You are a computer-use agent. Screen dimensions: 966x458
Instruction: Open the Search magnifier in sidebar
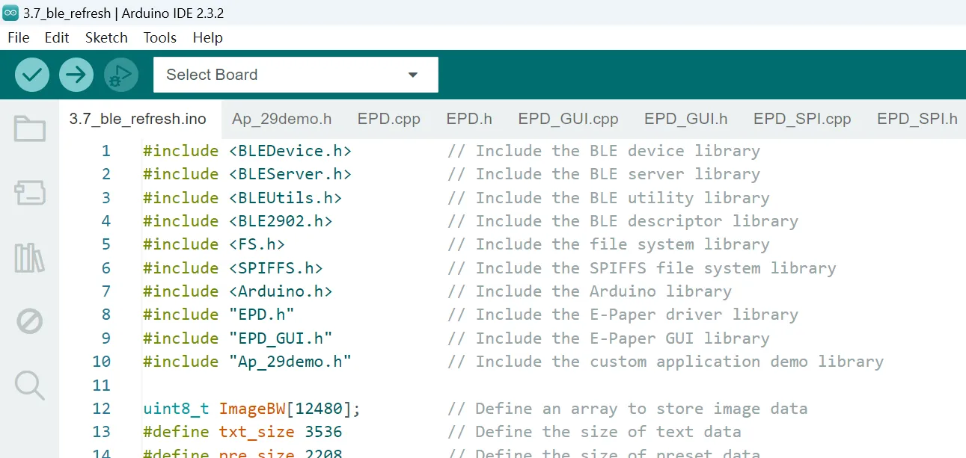pyautogui.click(x=30, y=386)
